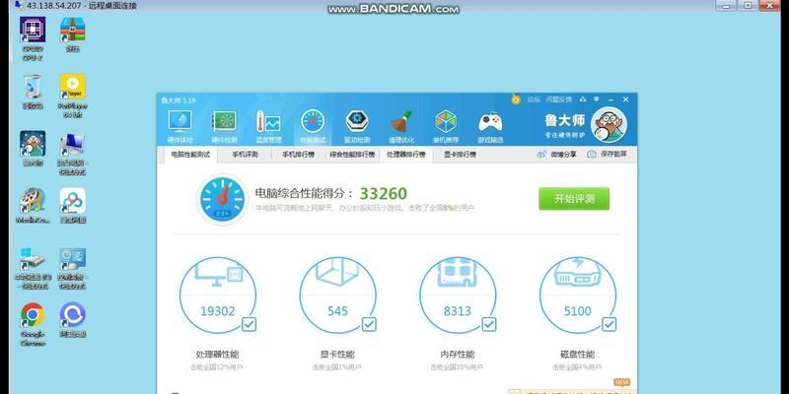Click the disk performance circle showing 5100

pos(578,295)
